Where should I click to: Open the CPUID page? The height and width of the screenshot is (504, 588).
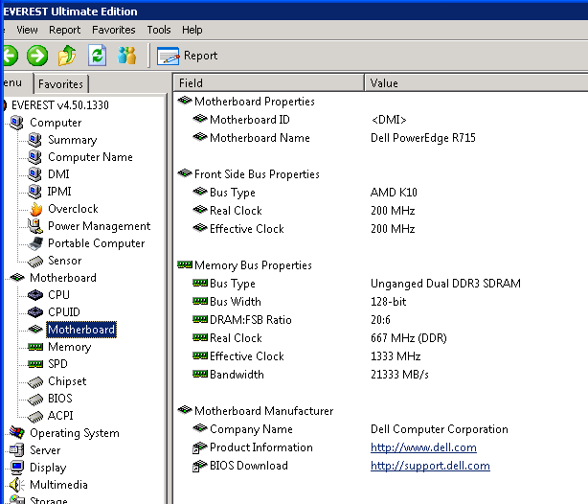tap(64, 312)
